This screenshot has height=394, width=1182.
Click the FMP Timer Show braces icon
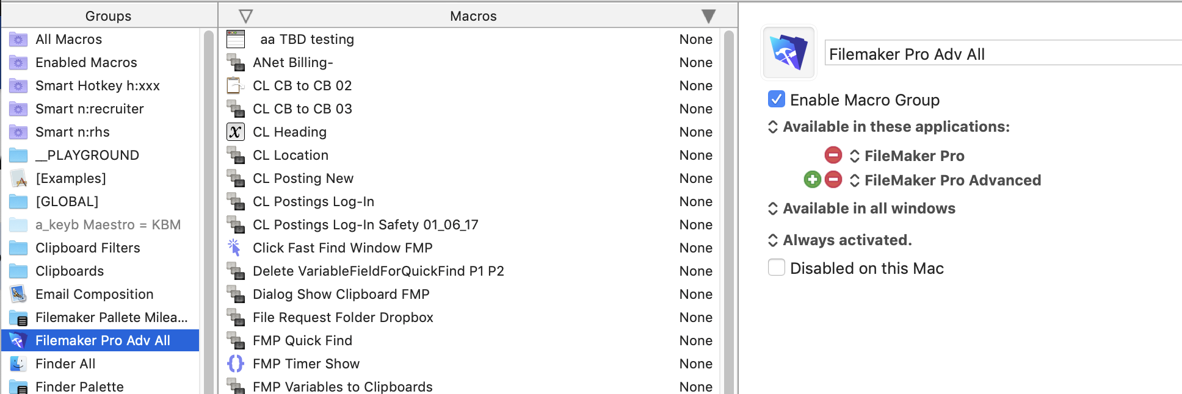[x=235, y=364]
